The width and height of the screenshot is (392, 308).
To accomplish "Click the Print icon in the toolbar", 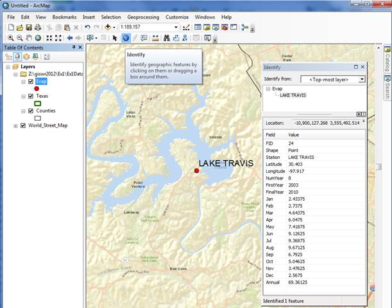I will [x=38, y=28].
